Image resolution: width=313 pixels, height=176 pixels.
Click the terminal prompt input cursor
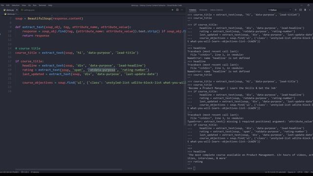click(194, 168)
